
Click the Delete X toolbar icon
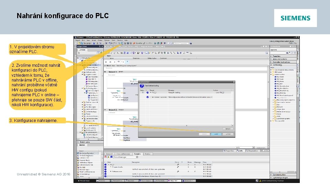pyautogui.click(x=106, y=43)
